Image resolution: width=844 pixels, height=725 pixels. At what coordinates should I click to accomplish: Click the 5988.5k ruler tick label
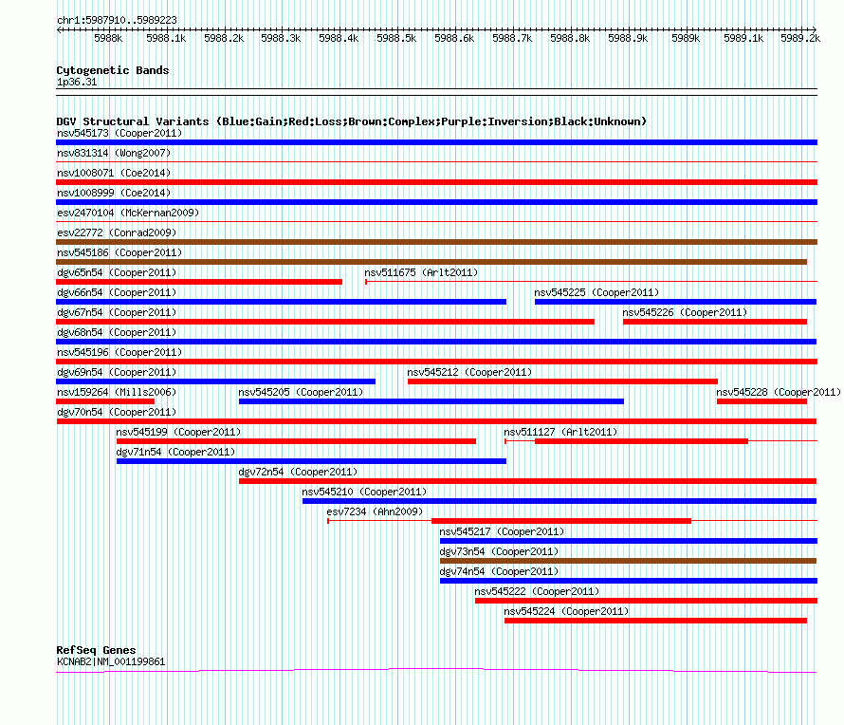tap(396, 38)
